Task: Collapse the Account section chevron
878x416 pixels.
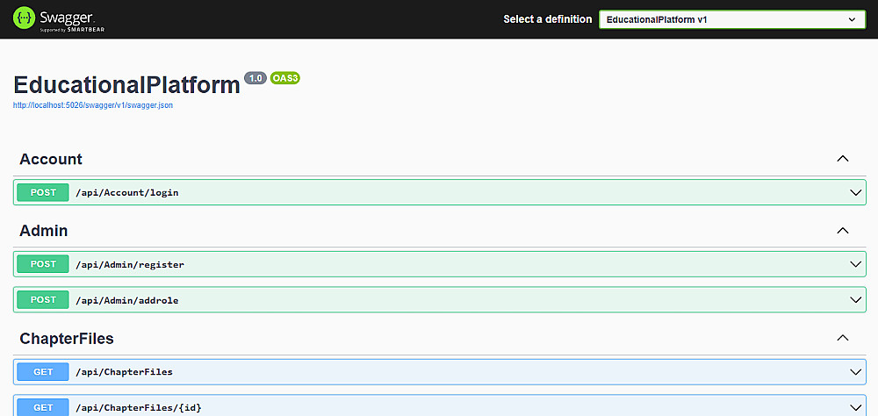Action: [842, 159]
